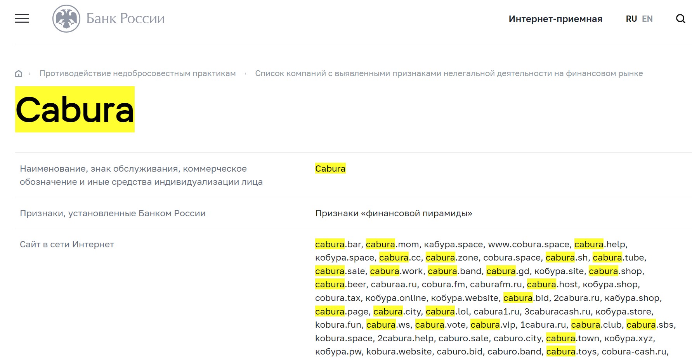Viewport: 692px width, 358px height.
Task: Click the cabura.page domain text
Action: [x=342, y=311]
